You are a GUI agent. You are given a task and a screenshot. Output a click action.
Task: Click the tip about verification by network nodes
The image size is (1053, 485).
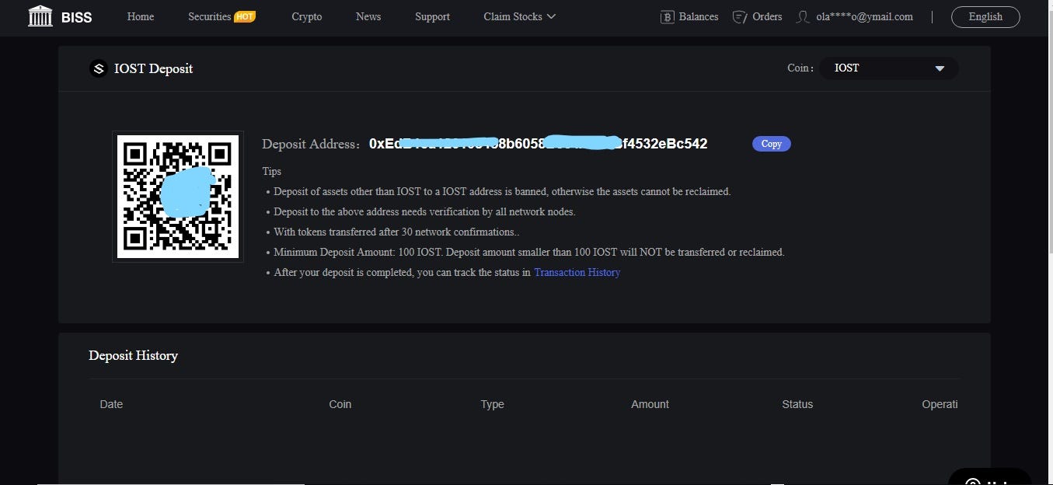424,212
